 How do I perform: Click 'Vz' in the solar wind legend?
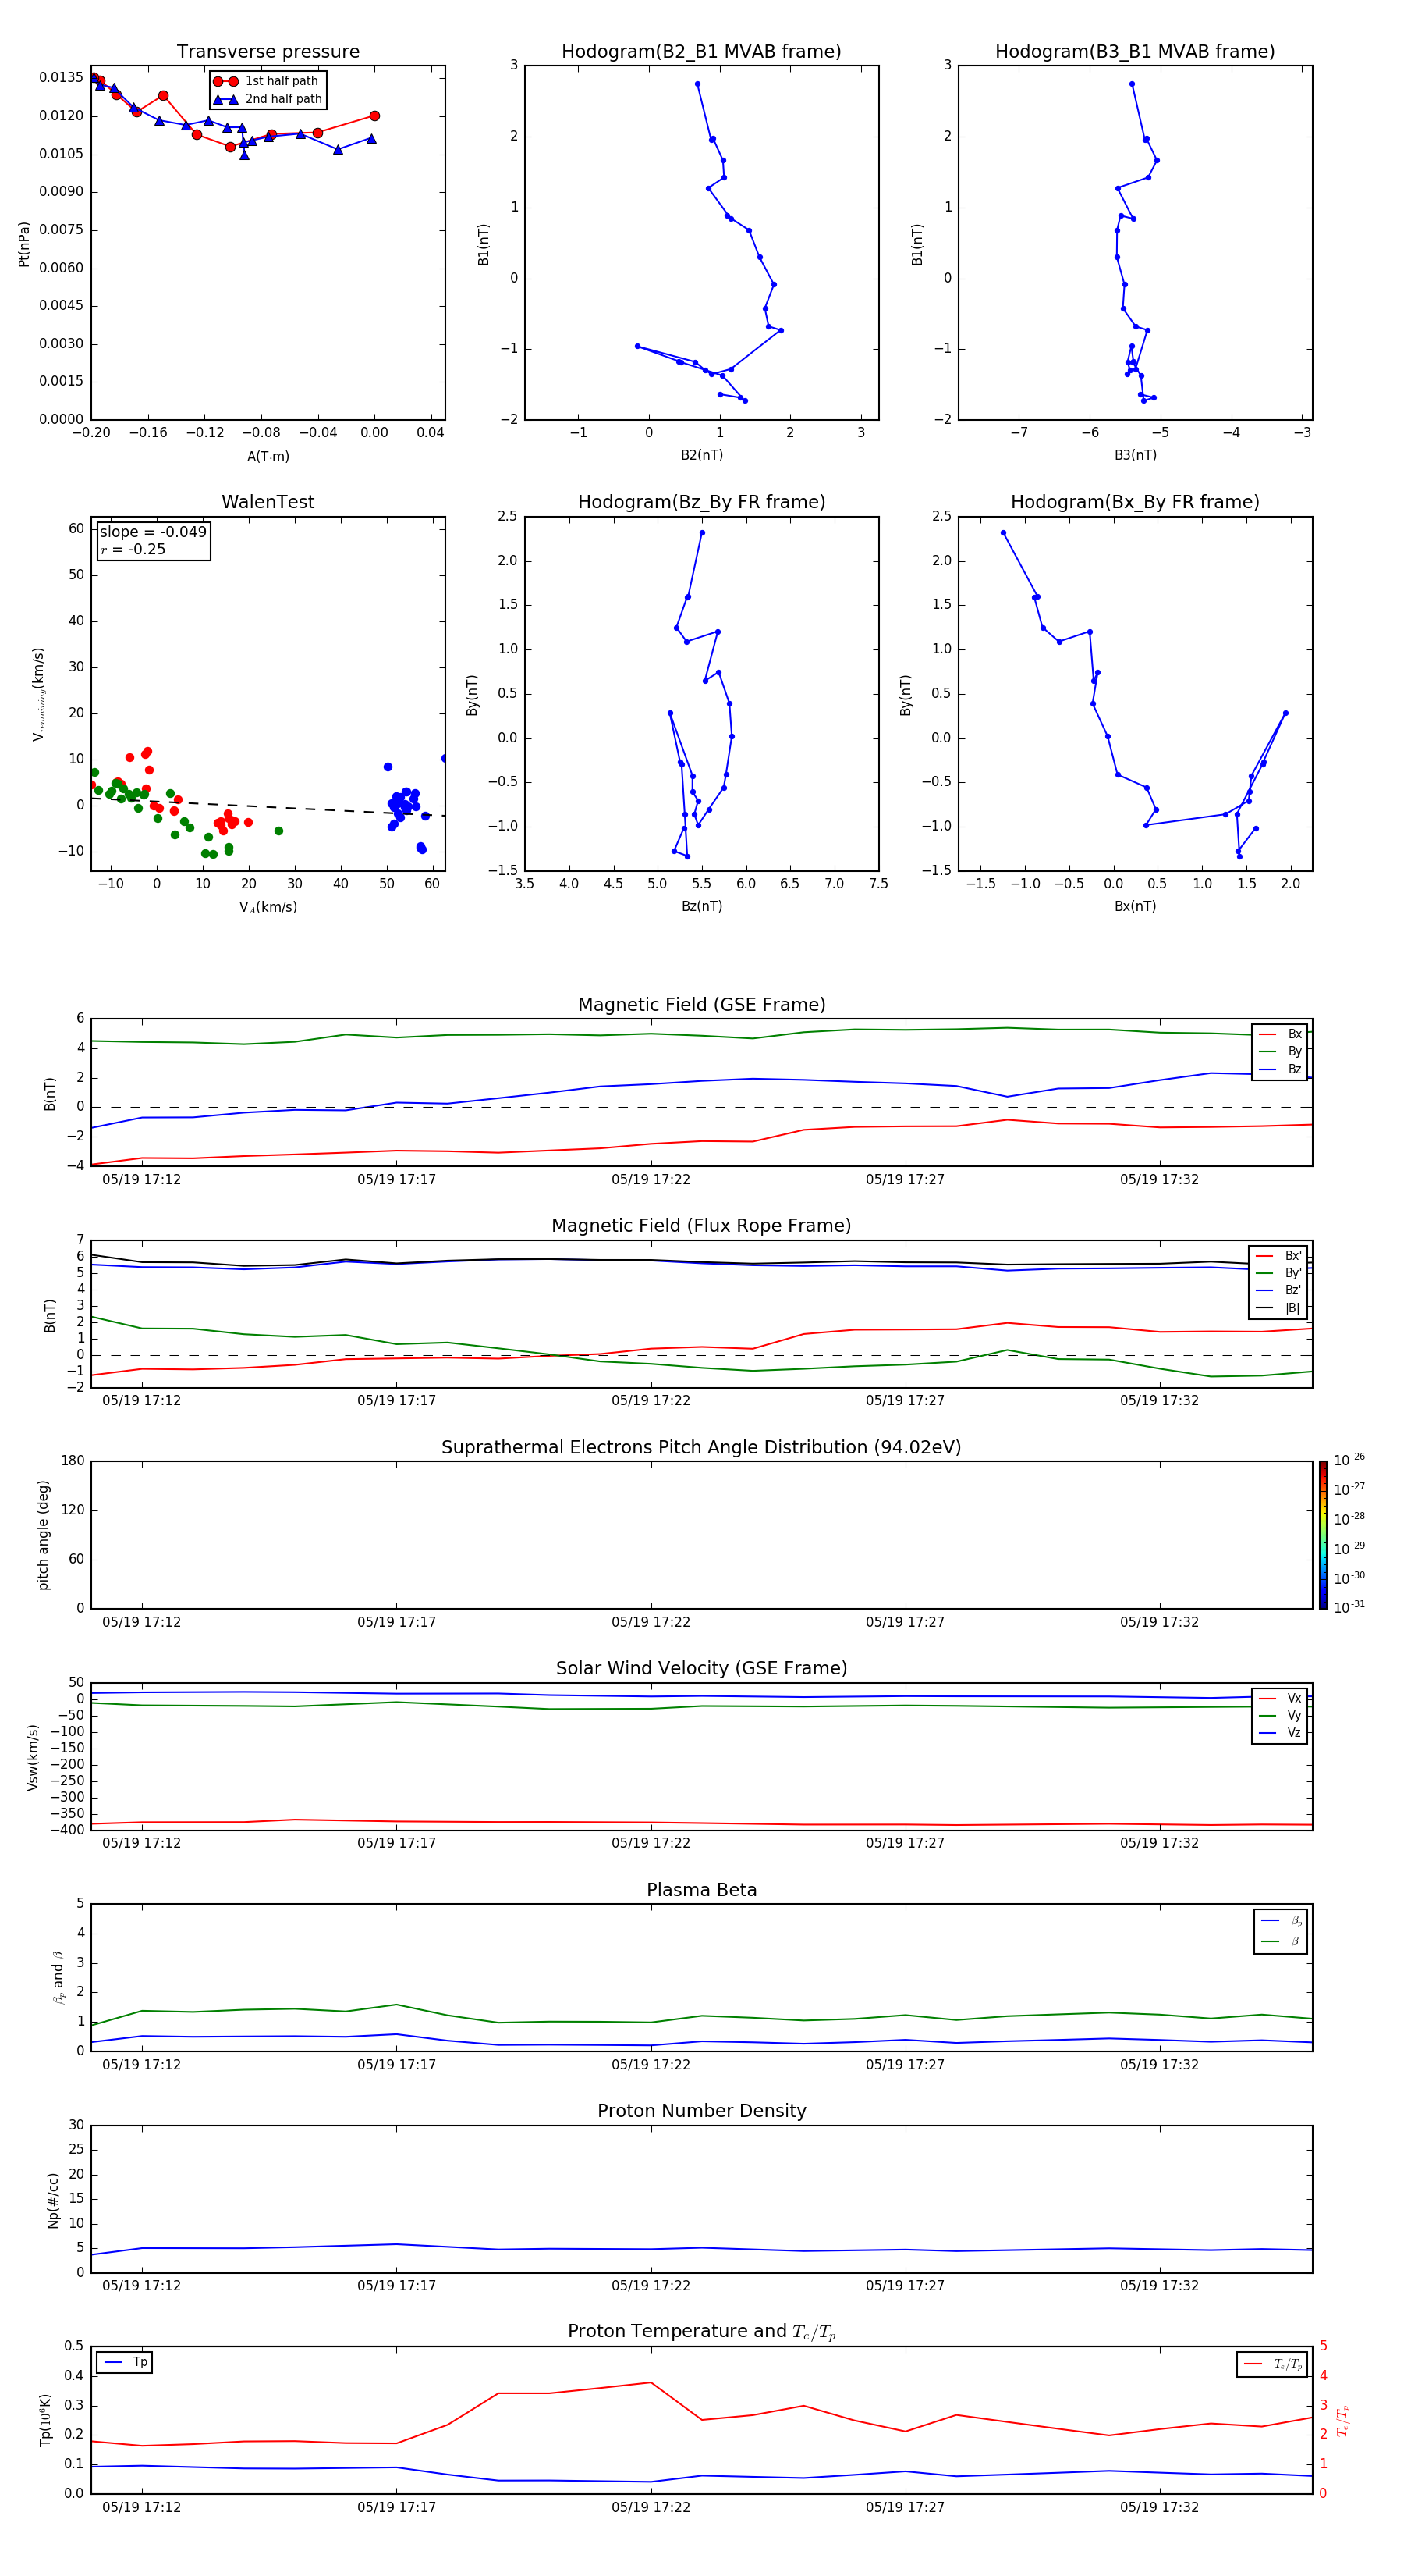tap(1294, 1733)
